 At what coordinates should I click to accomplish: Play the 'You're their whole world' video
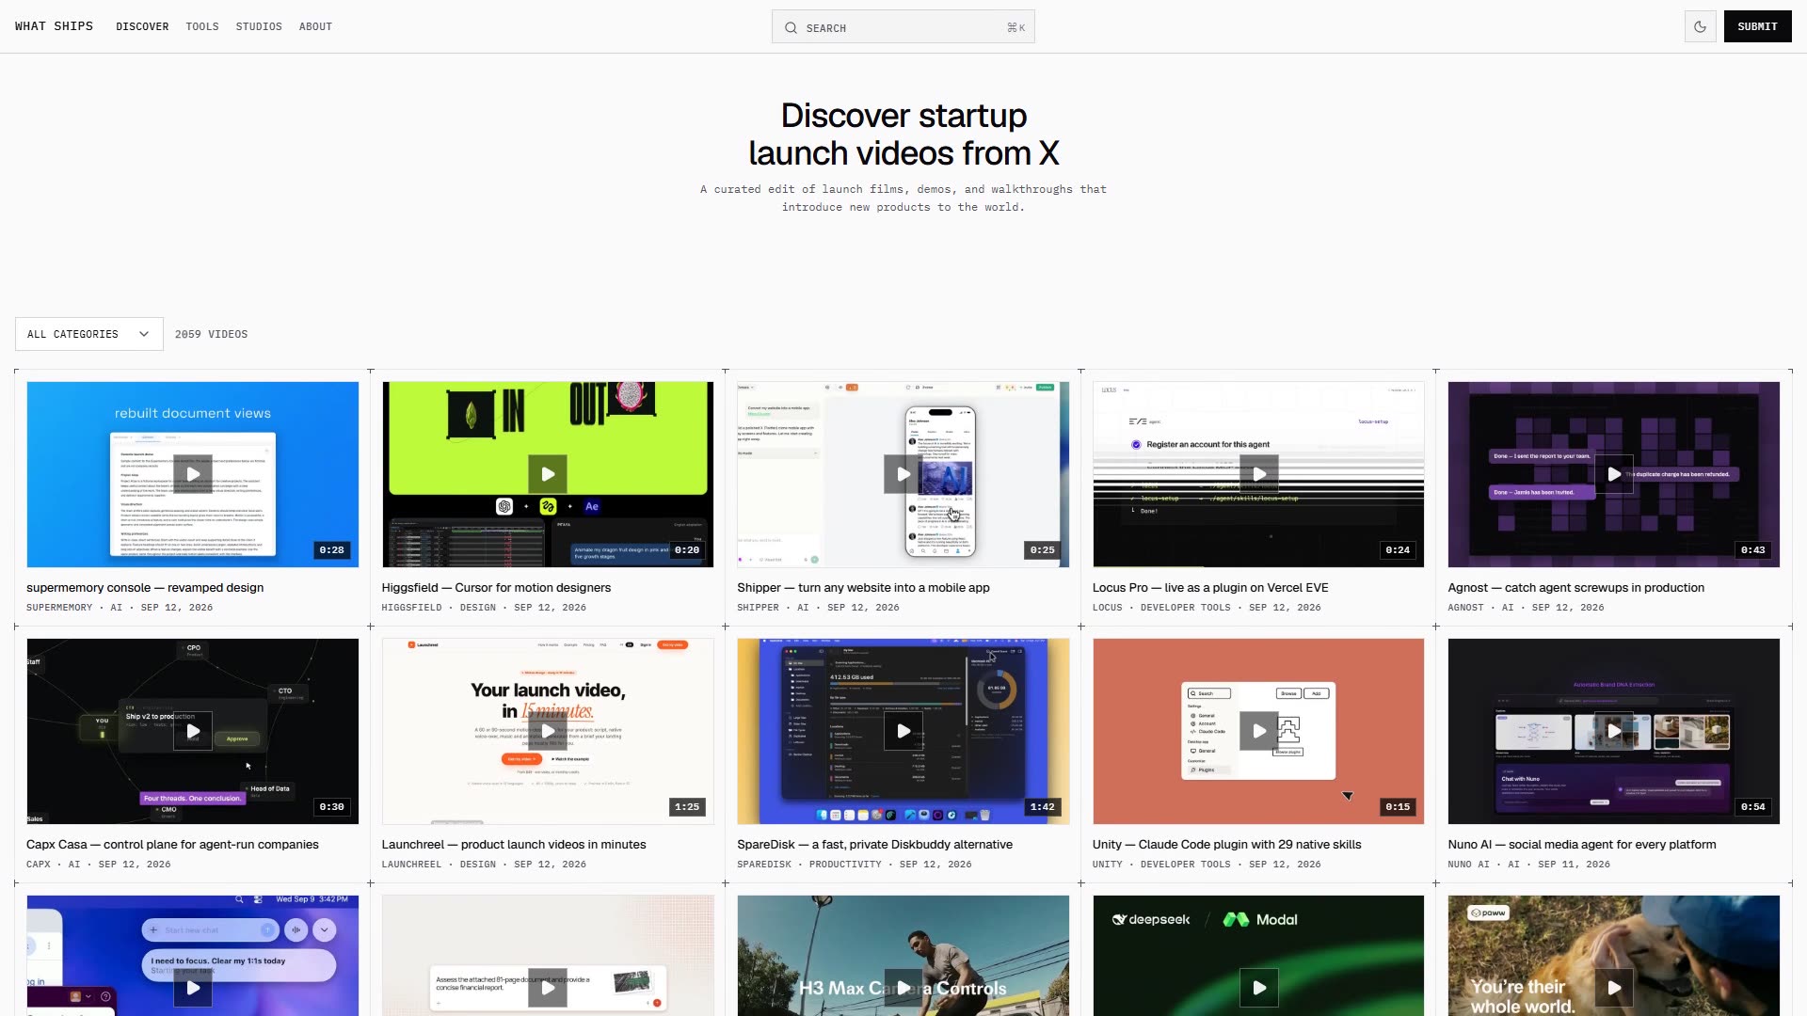coord(1614,988)
